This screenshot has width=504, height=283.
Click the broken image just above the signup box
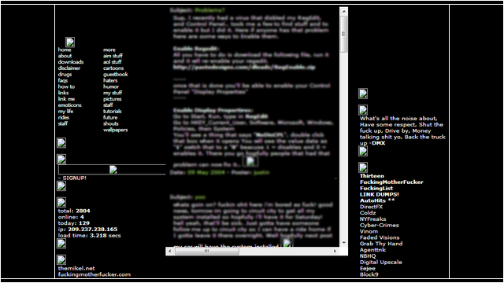pyautogui.click(x=61, y=159)
